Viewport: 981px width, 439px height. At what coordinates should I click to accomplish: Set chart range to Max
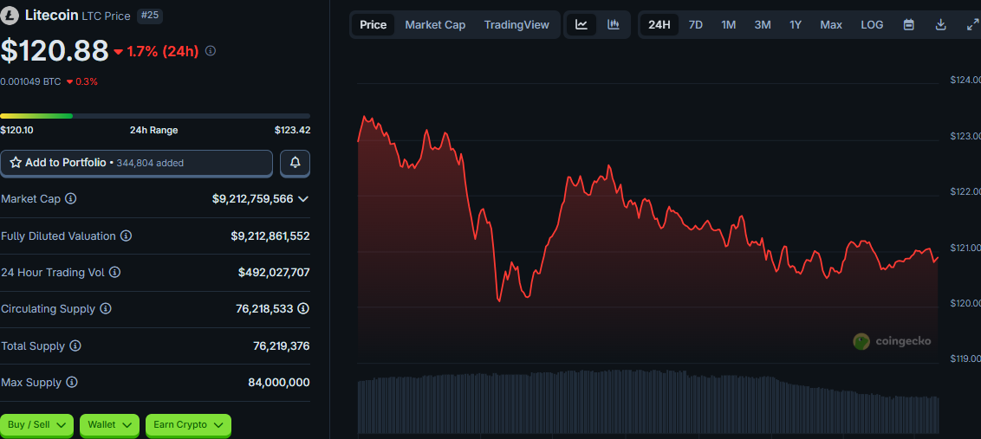[x=831, y=25]
